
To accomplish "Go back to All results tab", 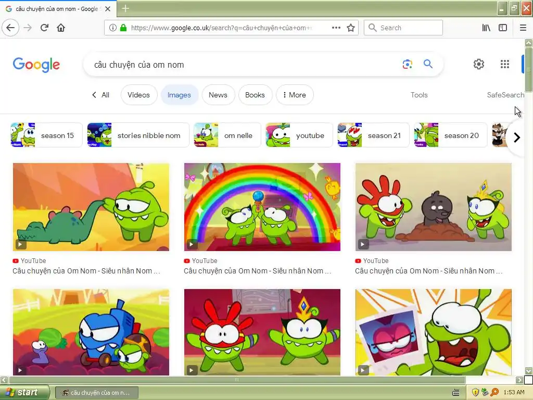I will [x=101, y=95].
